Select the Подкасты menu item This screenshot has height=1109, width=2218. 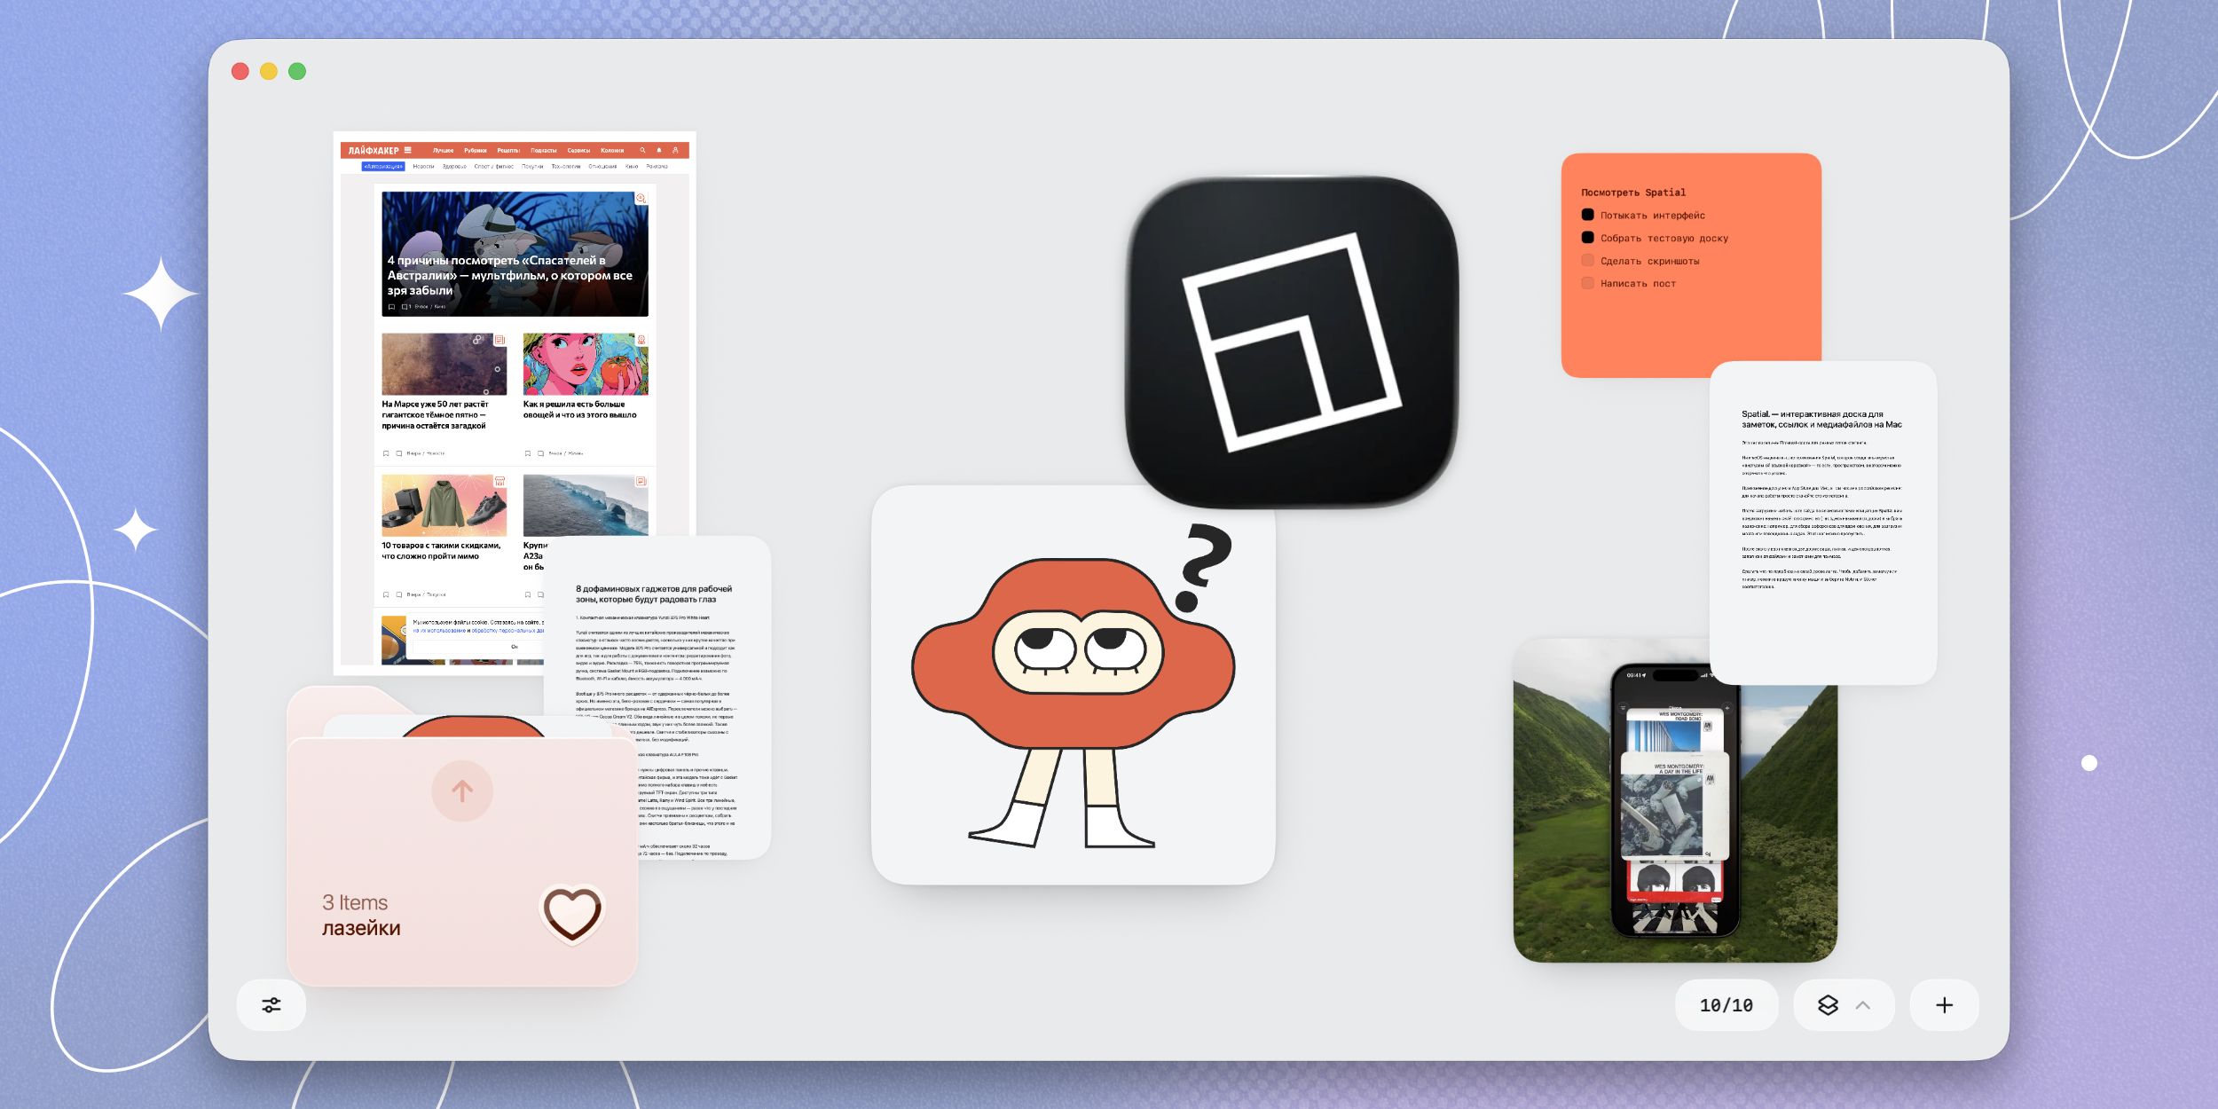543,150
